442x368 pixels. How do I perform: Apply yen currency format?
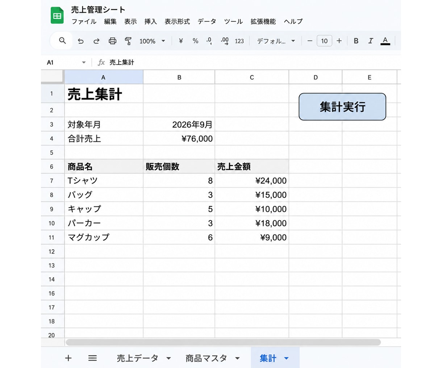coord(181,41)
